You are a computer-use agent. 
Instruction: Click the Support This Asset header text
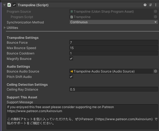point(22,97)
